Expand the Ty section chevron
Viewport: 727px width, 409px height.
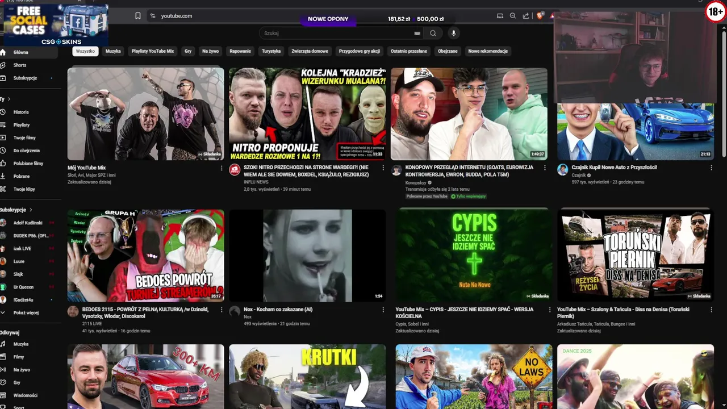tap(9, 99)
